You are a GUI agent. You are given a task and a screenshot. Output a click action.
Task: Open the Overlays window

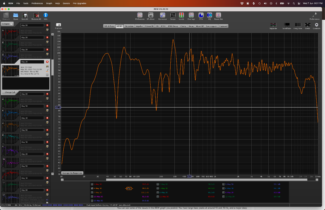[x=191, y=16]
